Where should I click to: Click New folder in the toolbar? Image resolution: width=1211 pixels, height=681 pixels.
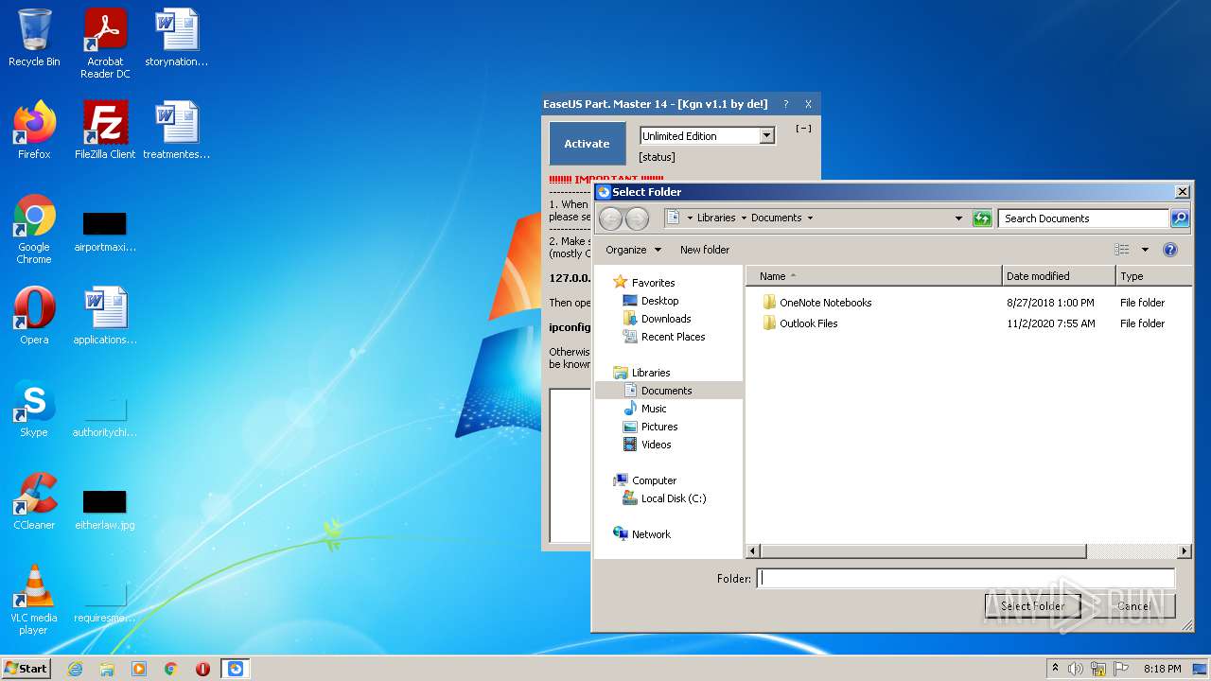point(705,250)
